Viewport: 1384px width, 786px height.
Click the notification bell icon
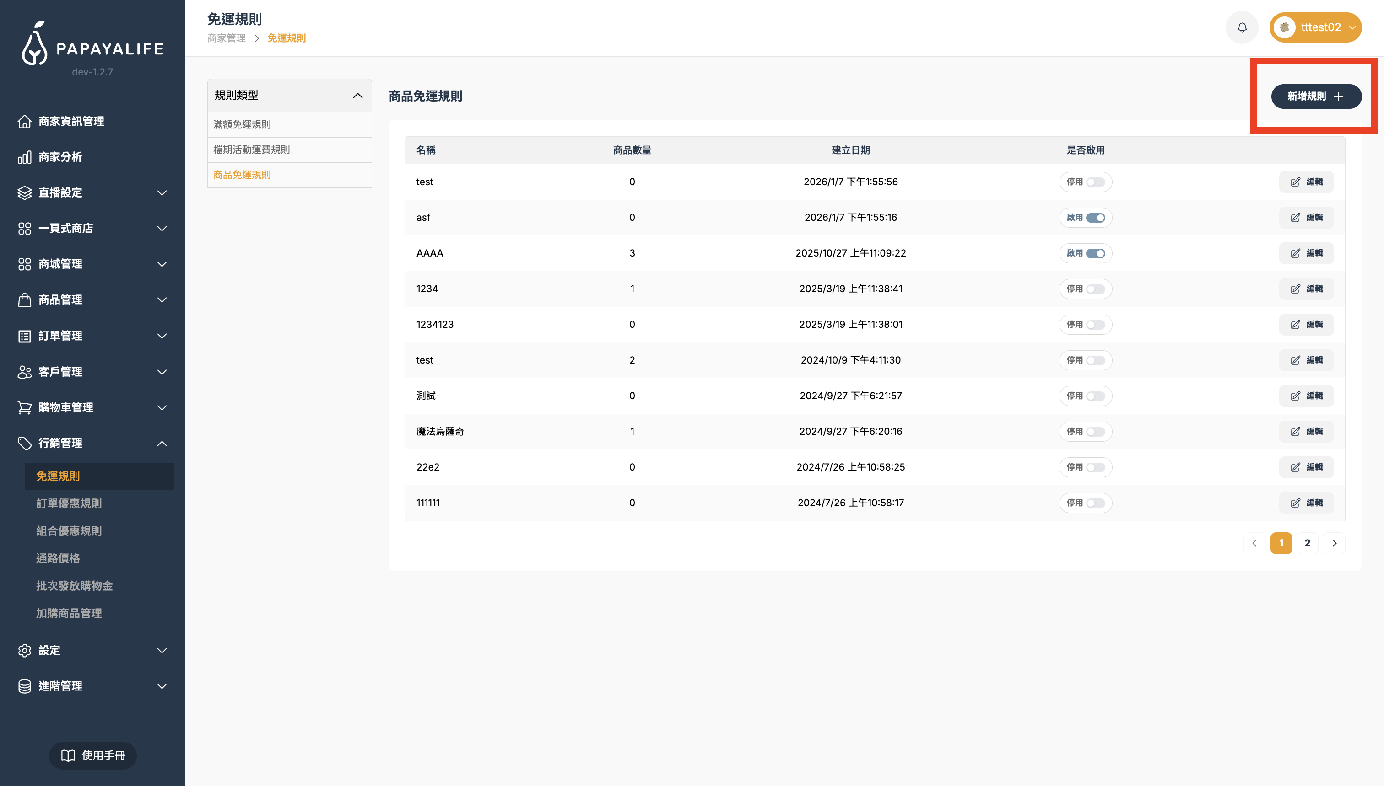click(1242, 27)
